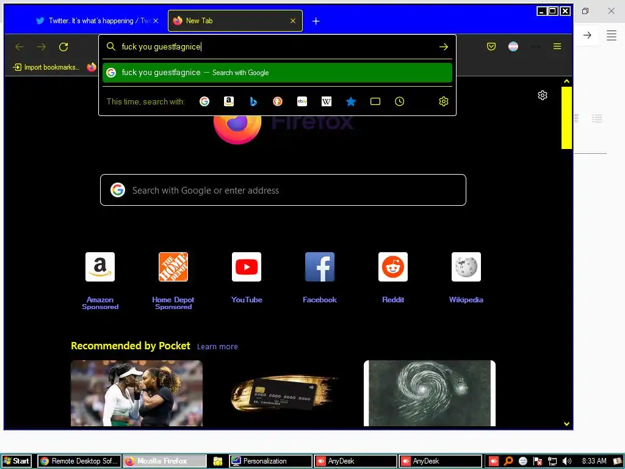
Task: Click scrollbar up arrow
Action: pyautogui.click(x=566, y=81)
